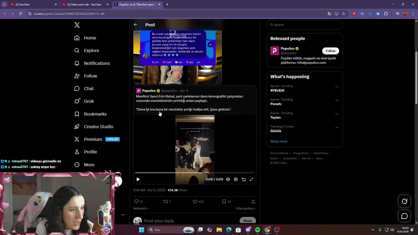
Task: Go back using the Post header arrow
Action: [x=136, y=25]
